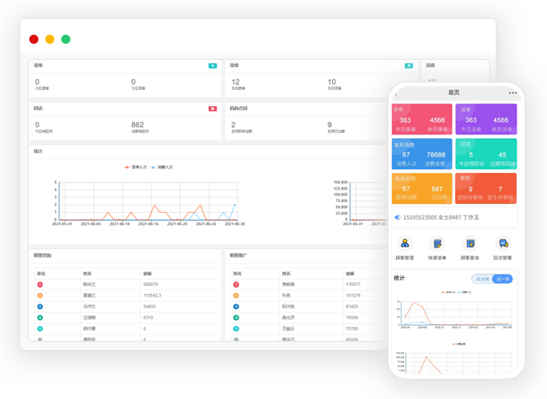The height and width of the screenshot is (399, 547).
Task: Tap the speaker announcement icon
Action: (397, 217)
